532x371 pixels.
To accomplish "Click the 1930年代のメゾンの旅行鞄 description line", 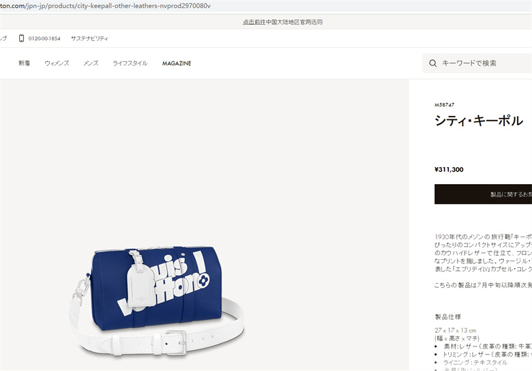I will point(483,237).
